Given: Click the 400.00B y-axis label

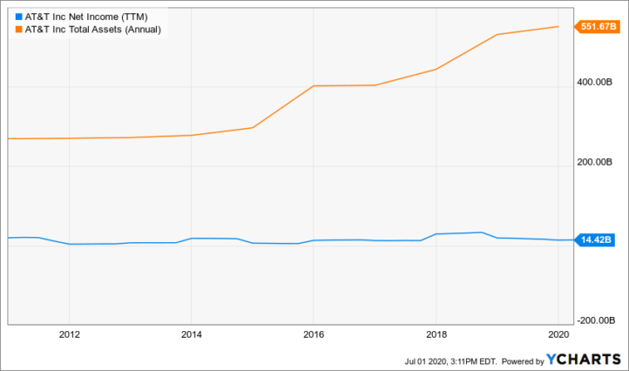Looking at the screenshot, I should coord(594,82).
